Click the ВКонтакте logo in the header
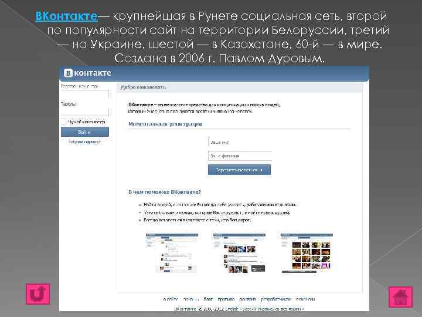 point(87,73)
